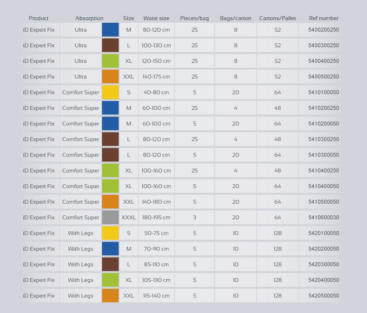Click green swatch in row 5410400250
Viewport: 367px width, 313px height.
pyautogui.click(x=110, y=170)
